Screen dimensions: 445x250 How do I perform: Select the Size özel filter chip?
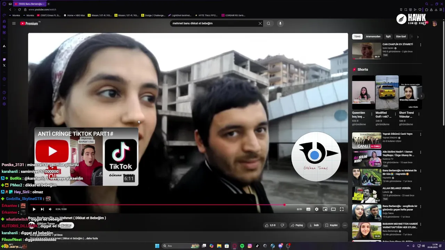401,36
